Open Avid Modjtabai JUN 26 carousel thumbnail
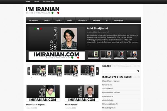The image size is (167, 111). click(71, 71)
